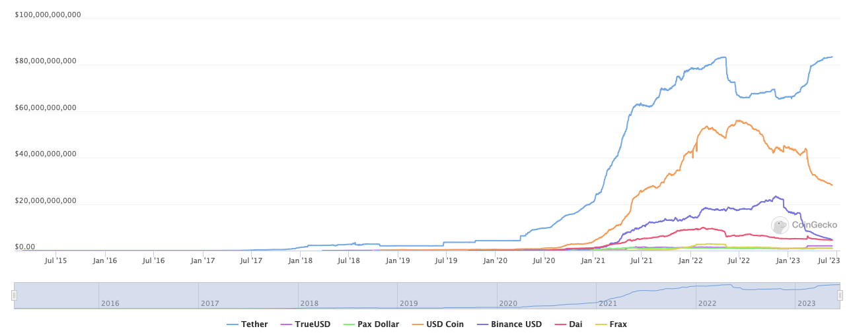Viewport: 849px width, 333px height.
Task: Click the Jul '22 x-axis label
Action: (x=739, y=260)
